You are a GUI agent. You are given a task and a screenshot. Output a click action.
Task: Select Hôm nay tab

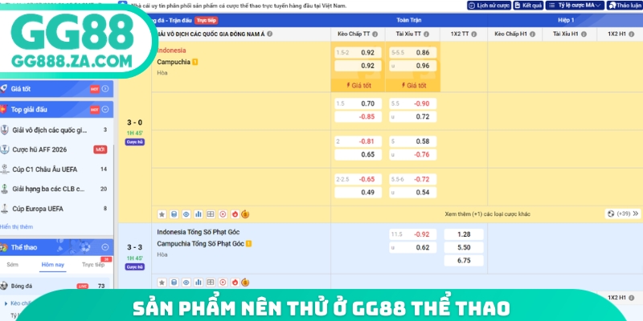(53, 265)
